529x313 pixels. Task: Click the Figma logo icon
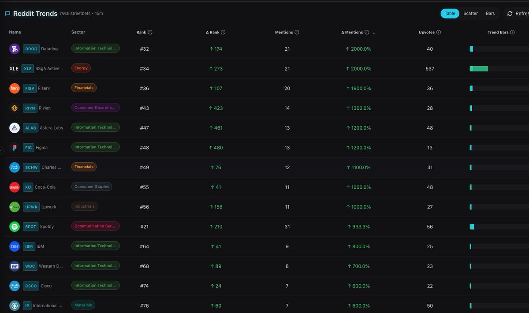pyautogui.click(x=14, y=147)
